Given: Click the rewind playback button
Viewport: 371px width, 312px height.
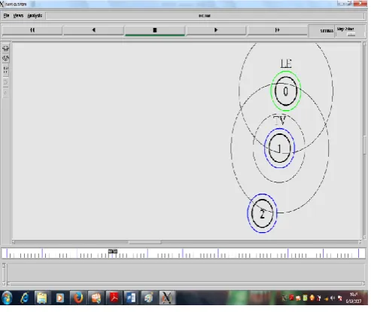Looking at the screenshot, I should (32, 30).
